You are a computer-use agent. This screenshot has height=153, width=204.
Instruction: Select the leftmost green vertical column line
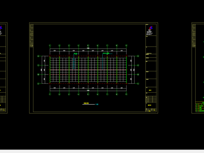[50, 70]
